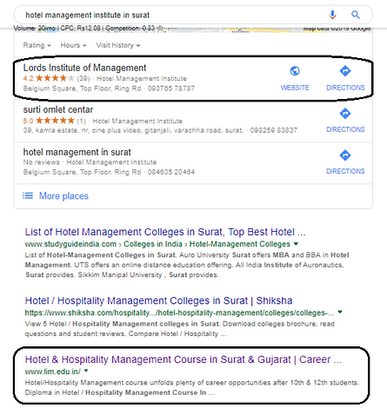Screen dimensions: 387x408
Task: Click Directions icon for hotel management in surat
Action: click(345, 155)
